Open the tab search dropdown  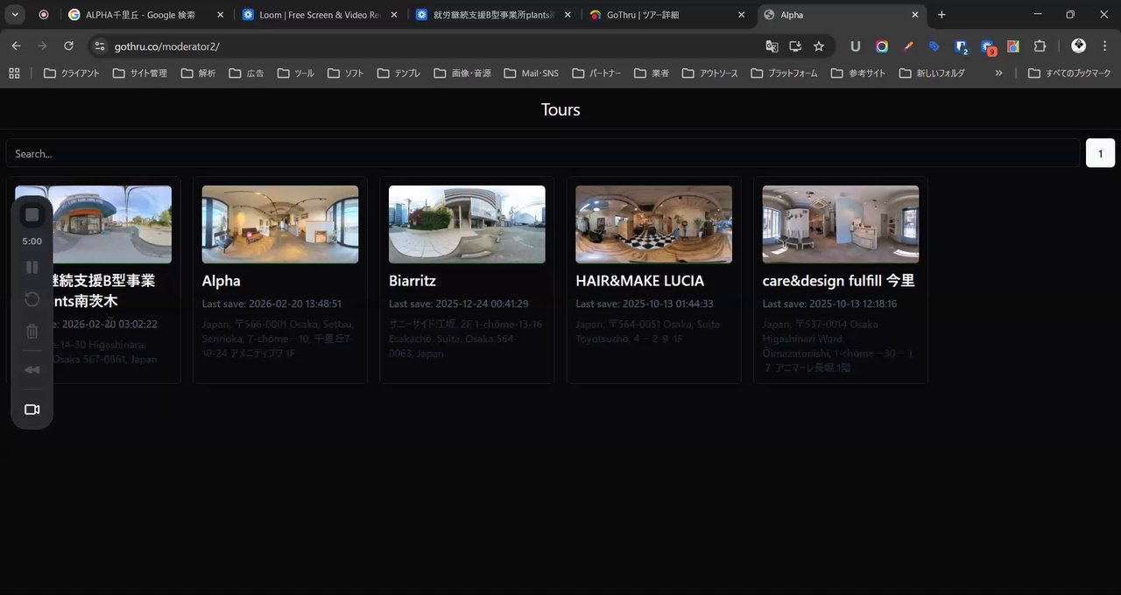click(15, 15)
